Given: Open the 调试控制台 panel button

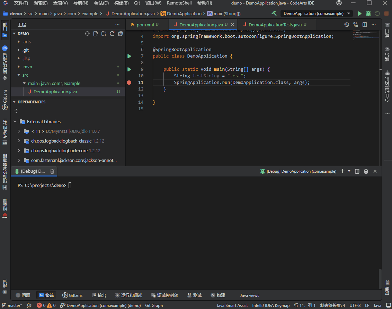Looking at the screenshot, I should tap(164, 295).
